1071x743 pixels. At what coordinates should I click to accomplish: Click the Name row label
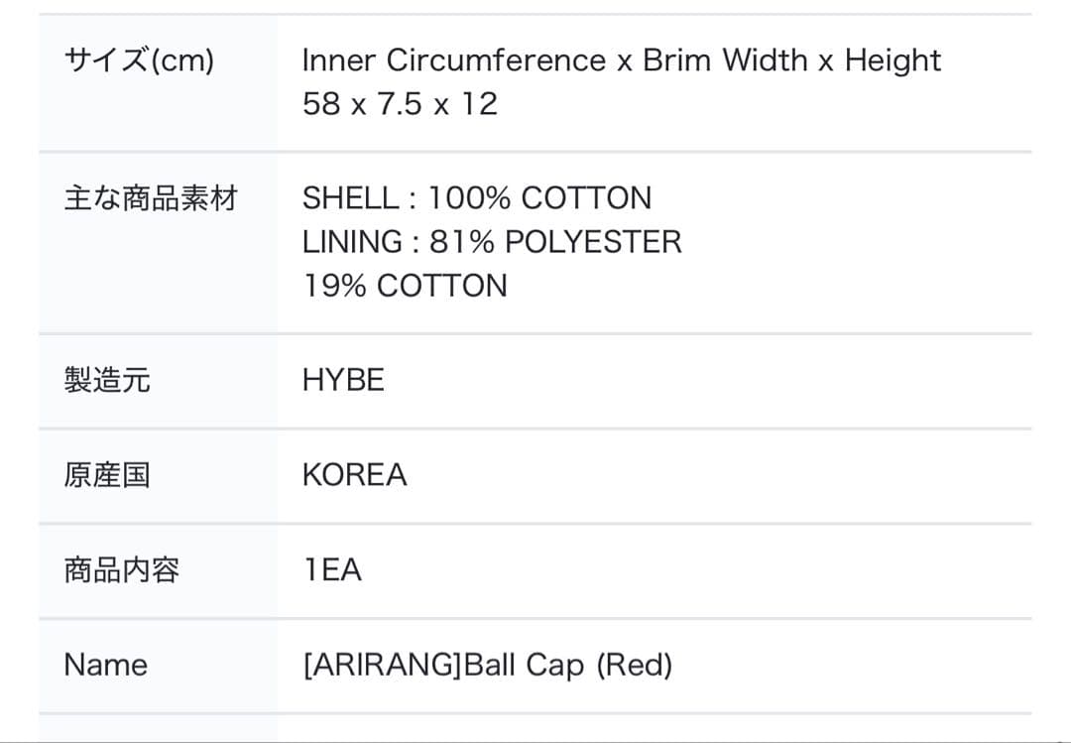click(106, 665)
